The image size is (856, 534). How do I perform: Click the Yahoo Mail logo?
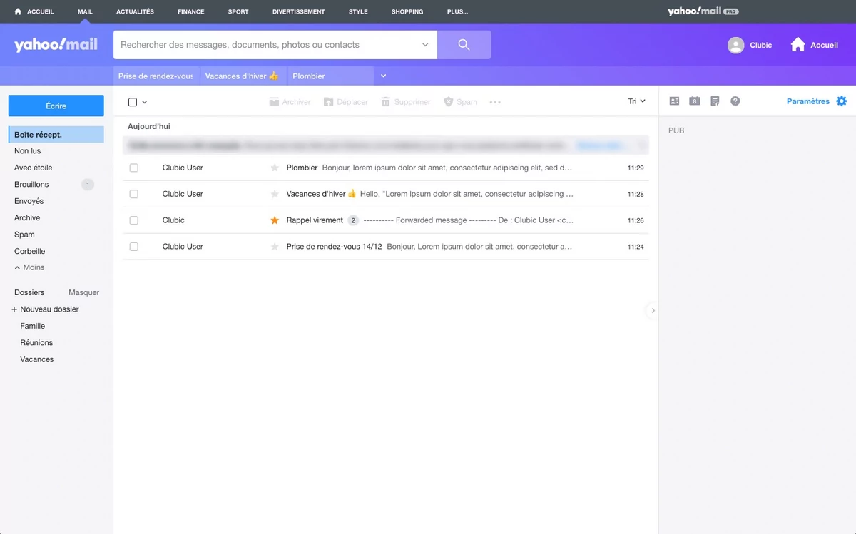tap(56, 45)
